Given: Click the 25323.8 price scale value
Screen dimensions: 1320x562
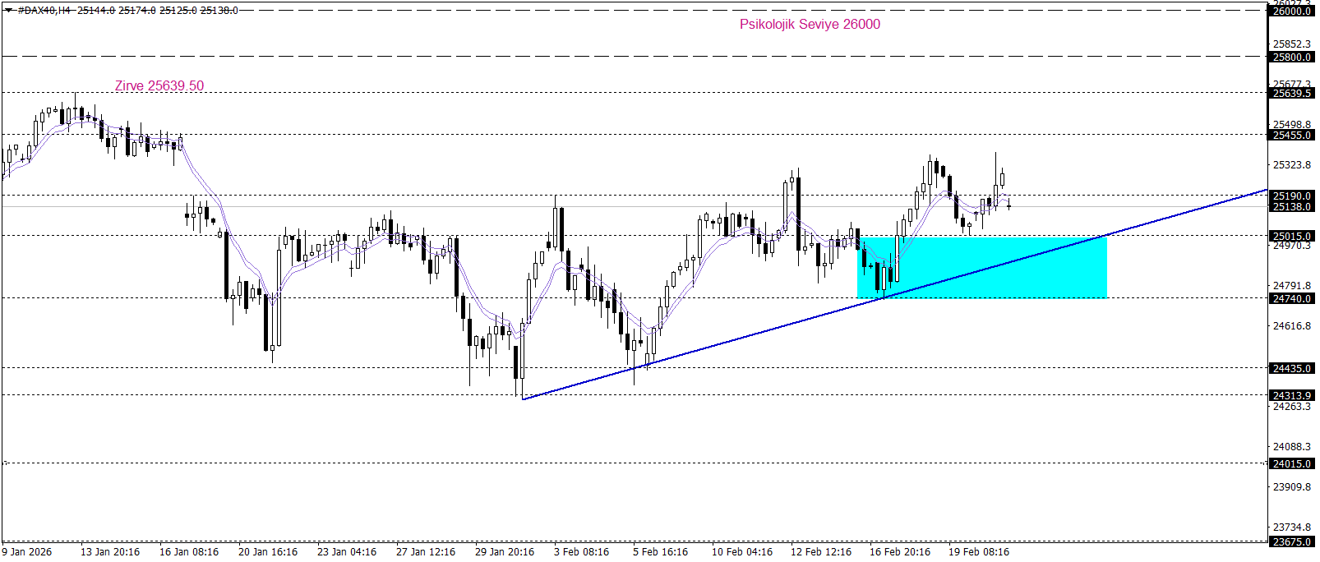Looking at the screenshot, I should [x=1291, y=165].
